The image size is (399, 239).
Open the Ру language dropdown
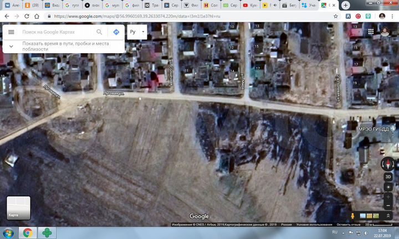136,32
